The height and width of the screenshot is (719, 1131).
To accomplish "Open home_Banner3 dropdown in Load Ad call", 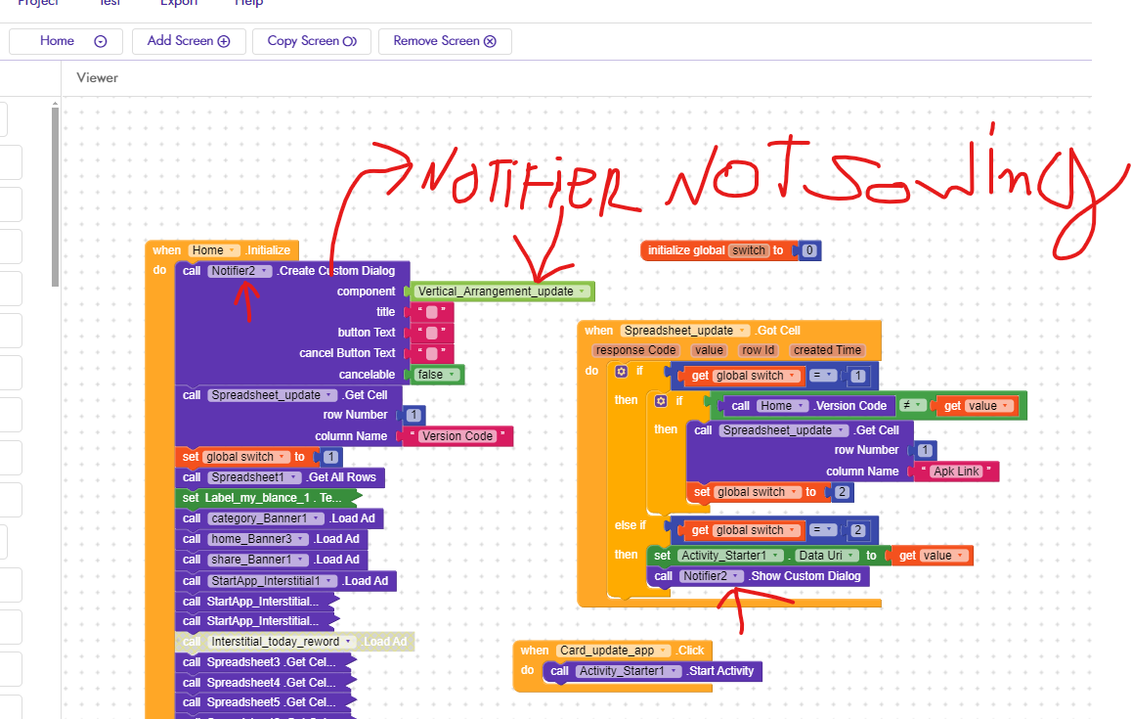I will point(258,539).
